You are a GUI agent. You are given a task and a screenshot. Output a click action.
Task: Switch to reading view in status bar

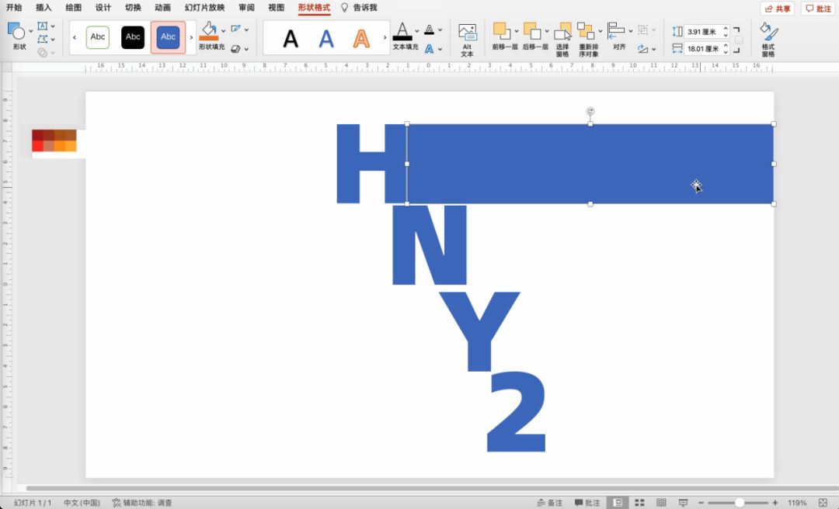[661, 503]
